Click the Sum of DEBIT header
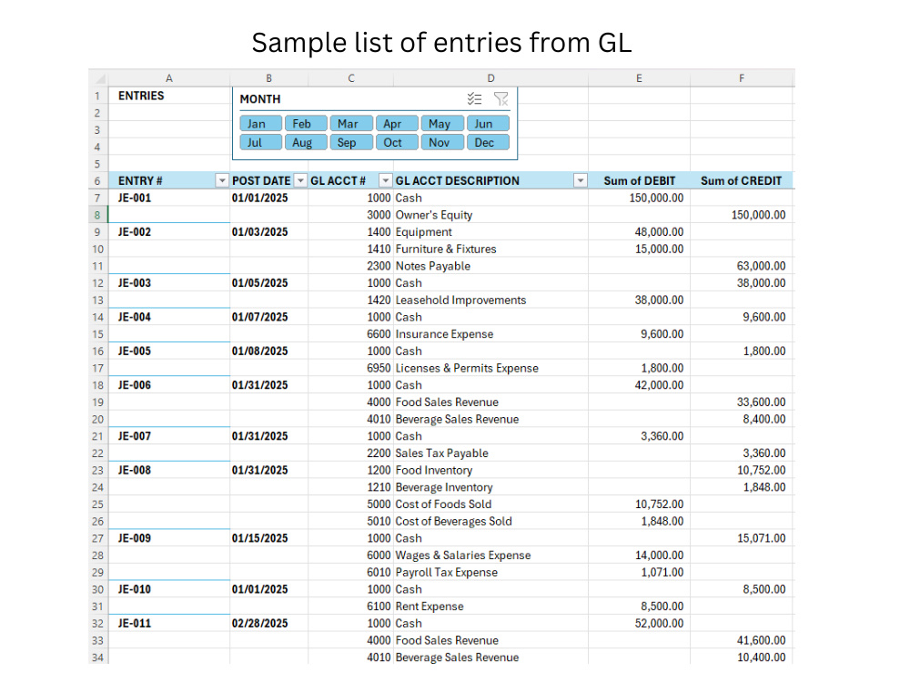 click(x=639, y=180)
